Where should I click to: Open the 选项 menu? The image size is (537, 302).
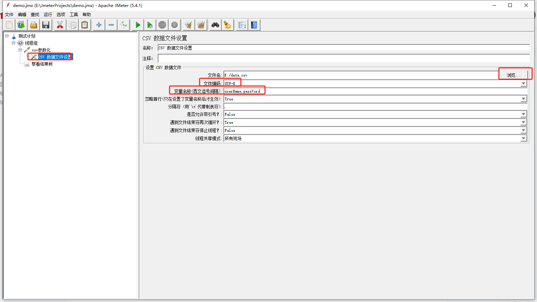click(61, 14)
